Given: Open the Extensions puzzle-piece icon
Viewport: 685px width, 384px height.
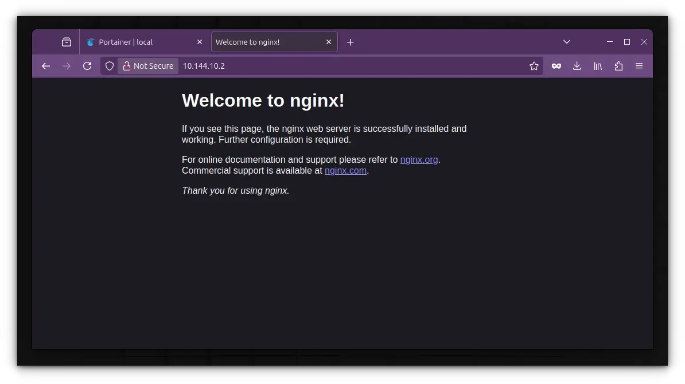Looking at the screenshot, I should click(618, 66).
